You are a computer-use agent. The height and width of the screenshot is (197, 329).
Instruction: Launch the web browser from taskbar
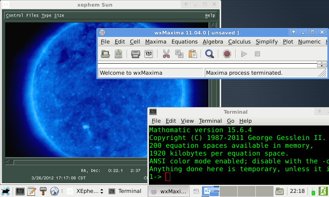pyautogui.click(x=54, y=191)
